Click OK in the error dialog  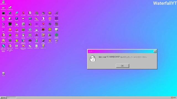coord(123,66)
